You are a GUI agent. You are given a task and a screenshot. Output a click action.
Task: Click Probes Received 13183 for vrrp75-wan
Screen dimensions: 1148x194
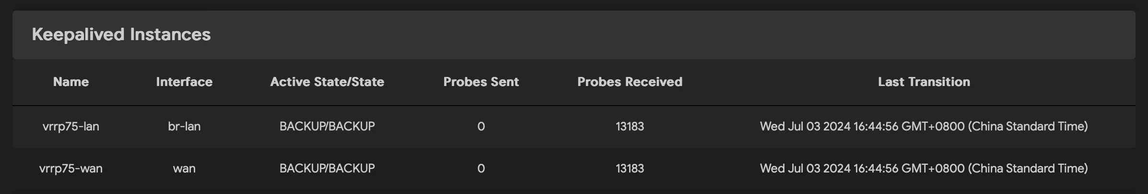(630, 168)
